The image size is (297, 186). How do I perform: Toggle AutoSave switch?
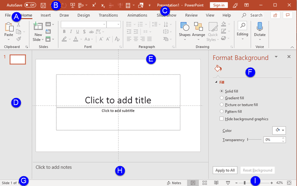[30, 5]
